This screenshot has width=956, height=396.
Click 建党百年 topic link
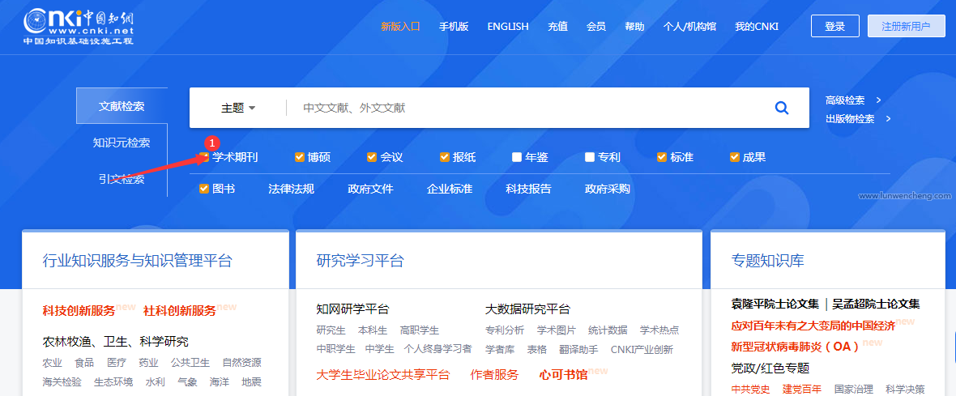click(802, 389)
